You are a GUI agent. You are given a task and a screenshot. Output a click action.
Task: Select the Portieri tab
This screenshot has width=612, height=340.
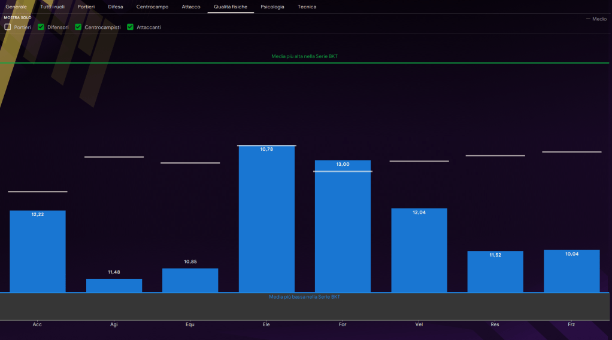pyautogui.click(x=86, y=7)
